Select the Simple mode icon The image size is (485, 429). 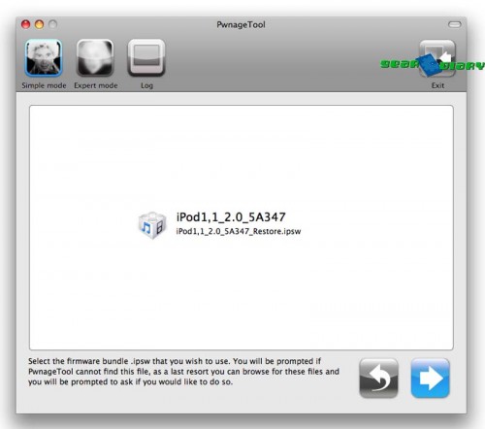pyautogui.click(x=44, y=58)
